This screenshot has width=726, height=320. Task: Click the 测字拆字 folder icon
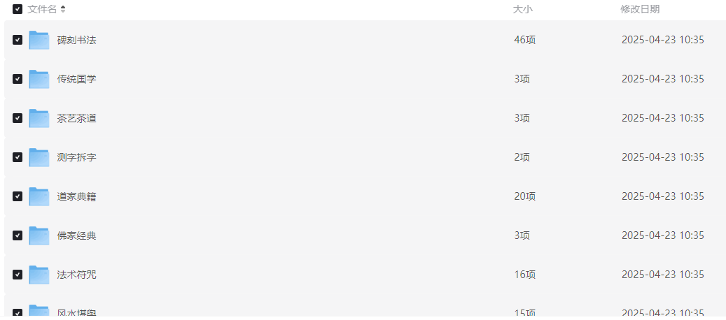pyautogui.click(x=39, y=158)
